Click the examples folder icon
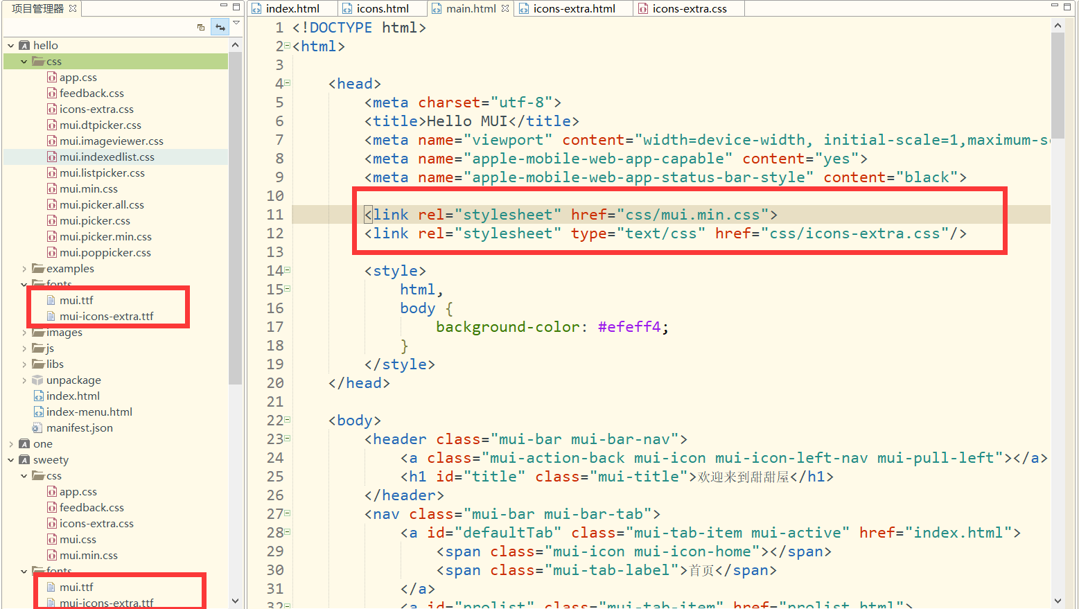Viewport: 1079px width, 609px height. click(x=38, y=269)
